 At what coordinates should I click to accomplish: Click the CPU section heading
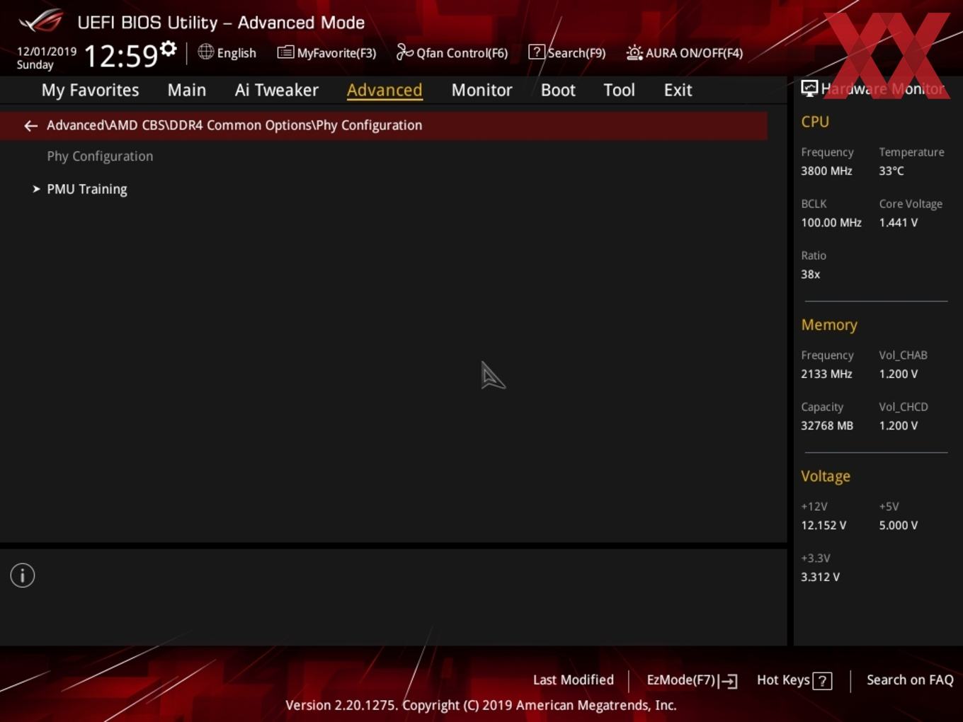[815, 122]
